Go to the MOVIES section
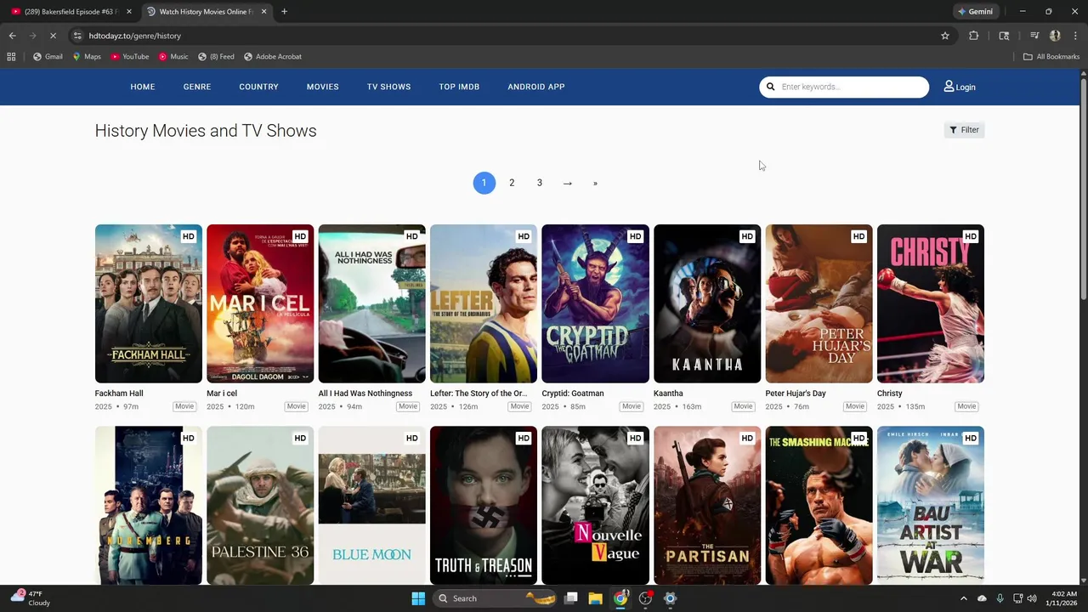 click(x=323, y=87)
